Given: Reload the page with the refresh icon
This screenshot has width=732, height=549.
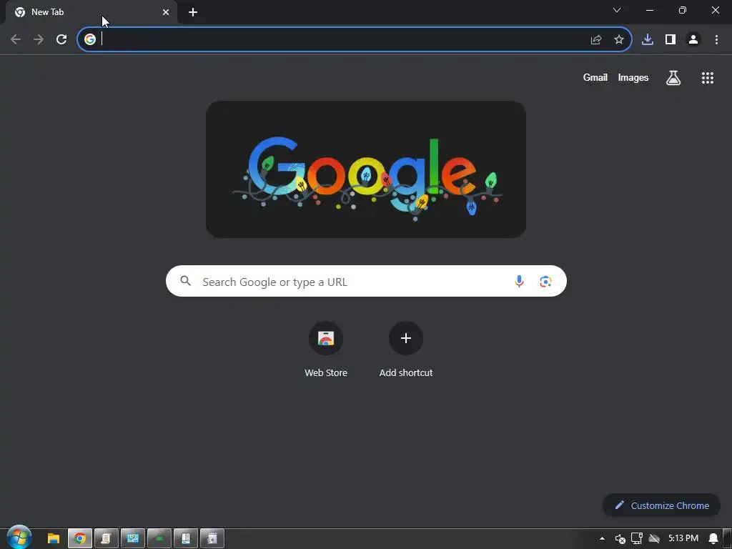Looking at the screenshot, I should [61, 40].
